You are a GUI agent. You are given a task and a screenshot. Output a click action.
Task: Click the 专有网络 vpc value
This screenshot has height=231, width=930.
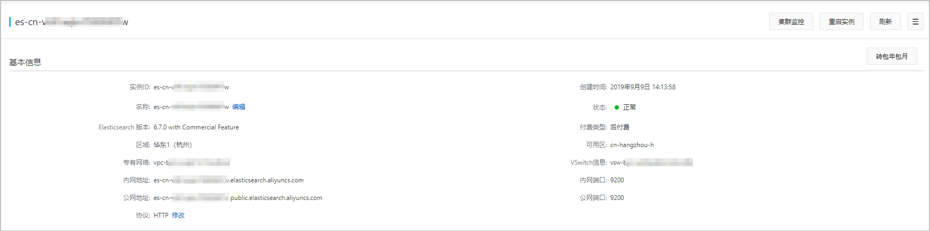(192, 163)
